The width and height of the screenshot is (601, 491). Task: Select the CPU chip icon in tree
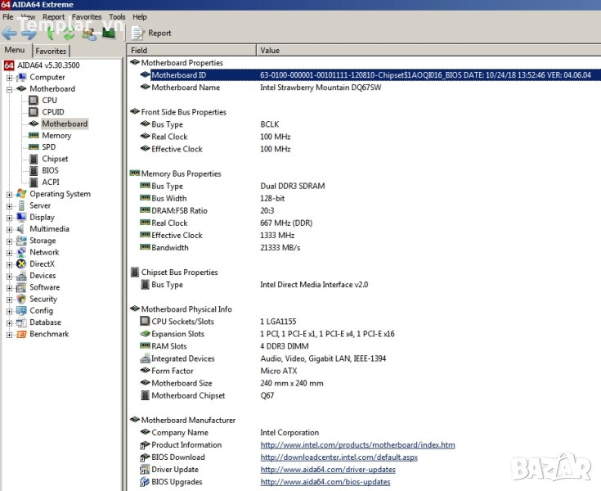(34, 101)
